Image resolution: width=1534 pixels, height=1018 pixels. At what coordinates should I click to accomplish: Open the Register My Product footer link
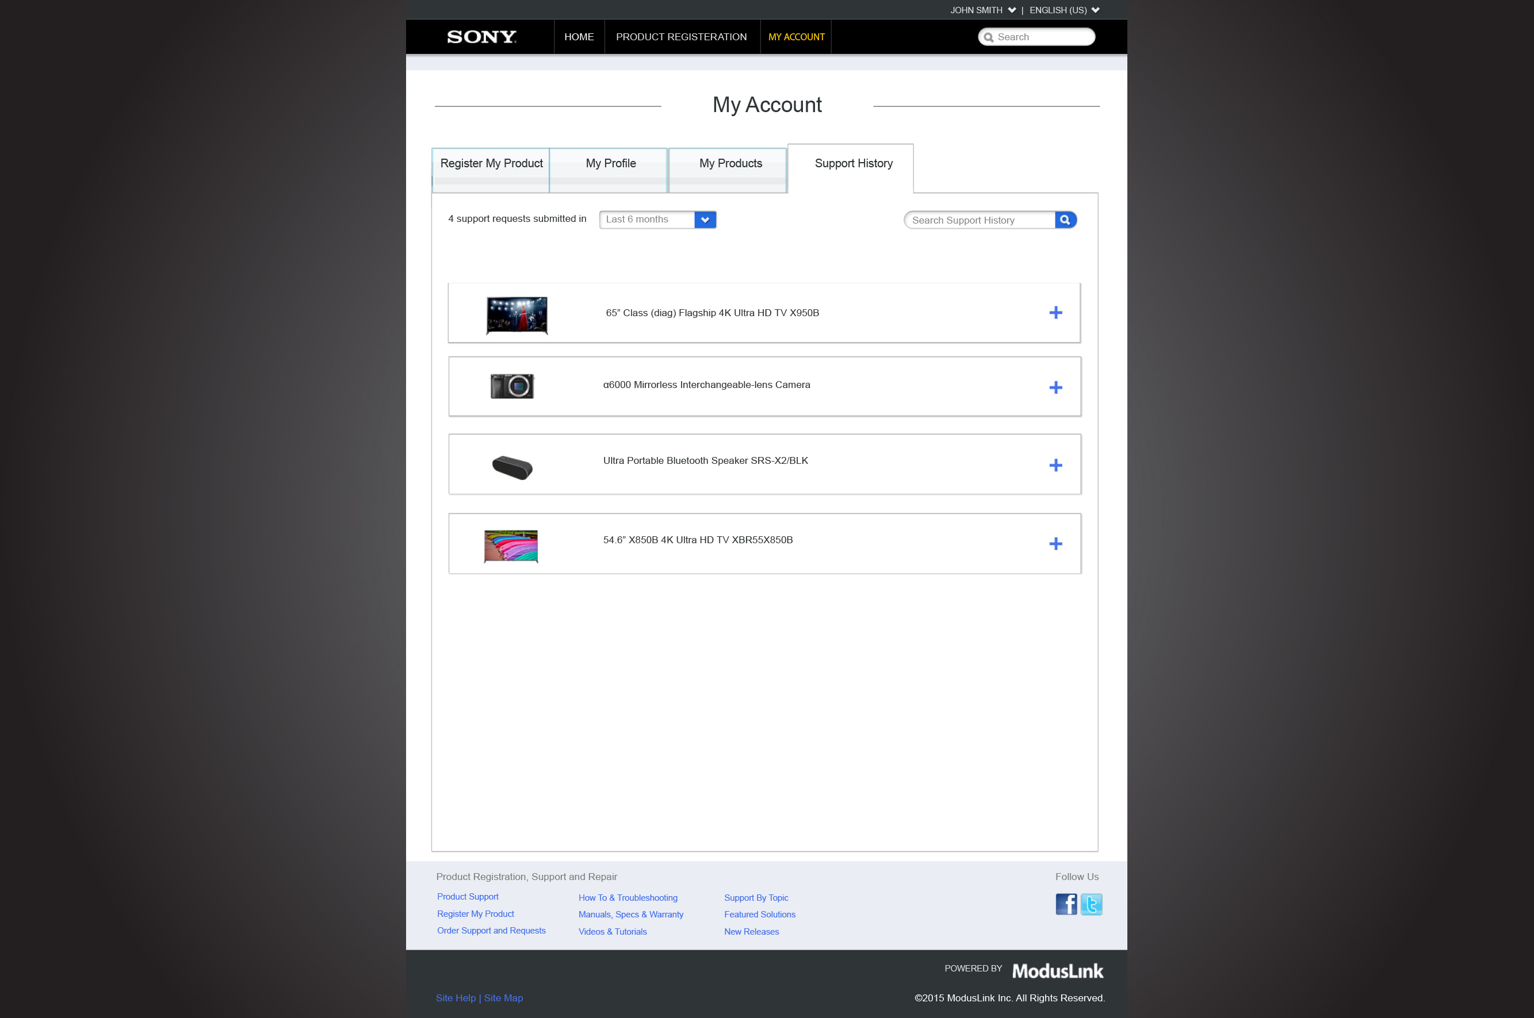[476, 913]
